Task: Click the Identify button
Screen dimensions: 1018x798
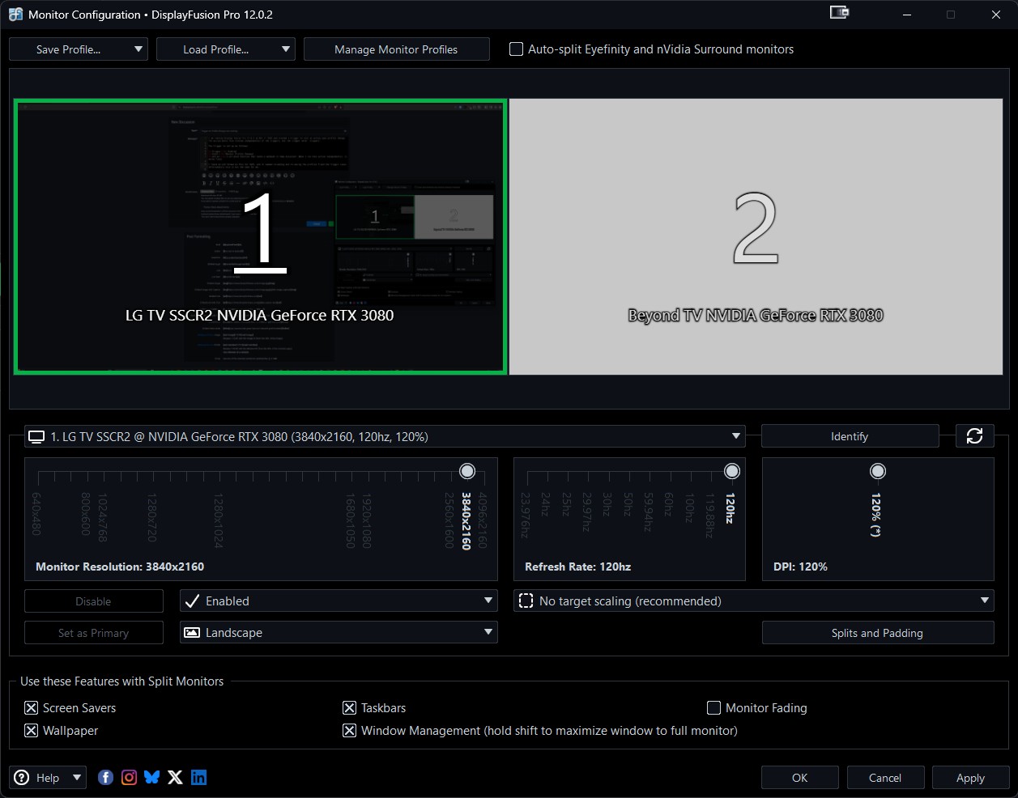Action: tap(850, 436)
